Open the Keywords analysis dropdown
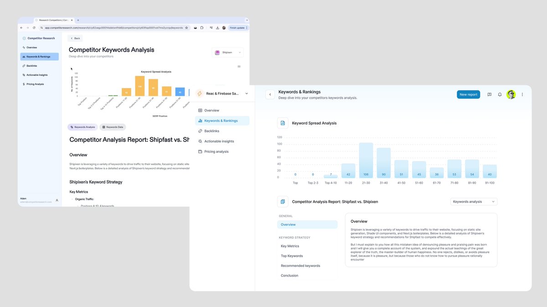 (474, 201)
